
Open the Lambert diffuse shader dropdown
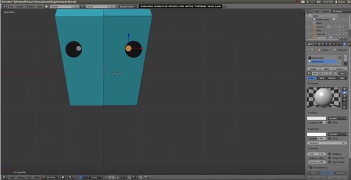pyautogui.click(x=337, y=118)
